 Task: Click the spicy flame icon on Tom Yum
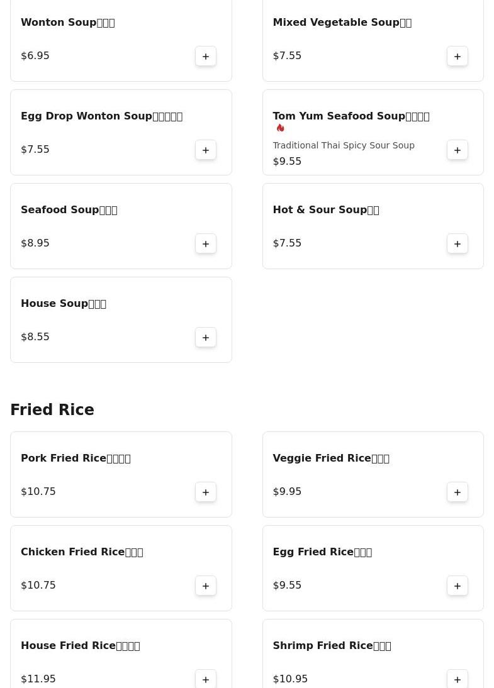(x=280, y=128)
